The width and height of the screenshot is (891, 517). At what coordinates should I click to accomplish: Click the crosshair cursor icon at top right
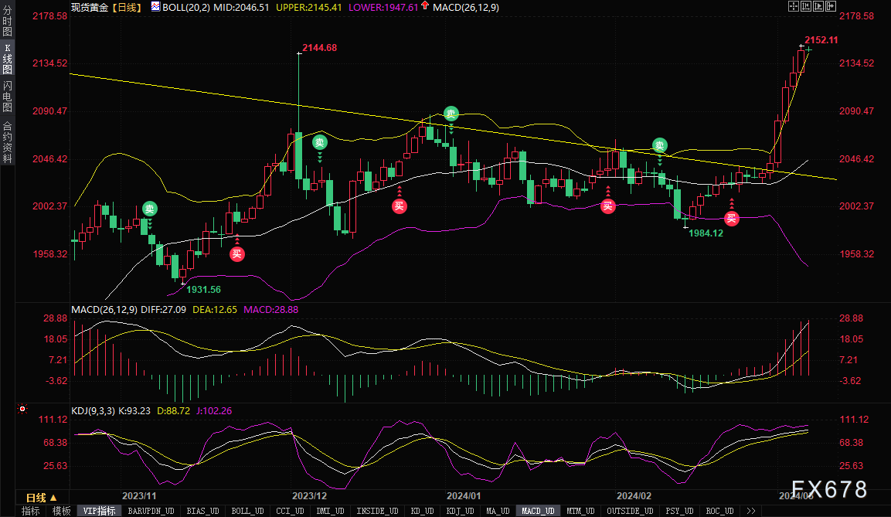tap(794, 6)
